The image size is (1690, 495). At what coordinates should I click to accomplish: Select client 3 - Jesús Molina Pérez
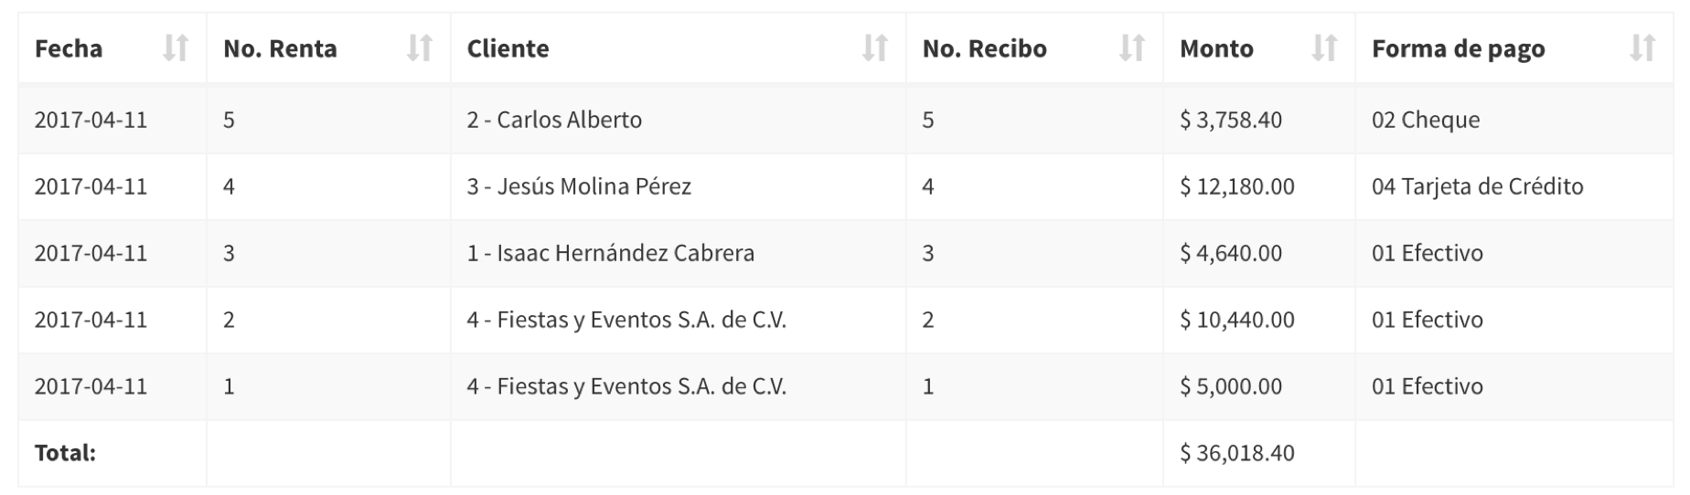pyautogui.click(x=678, y=186)
